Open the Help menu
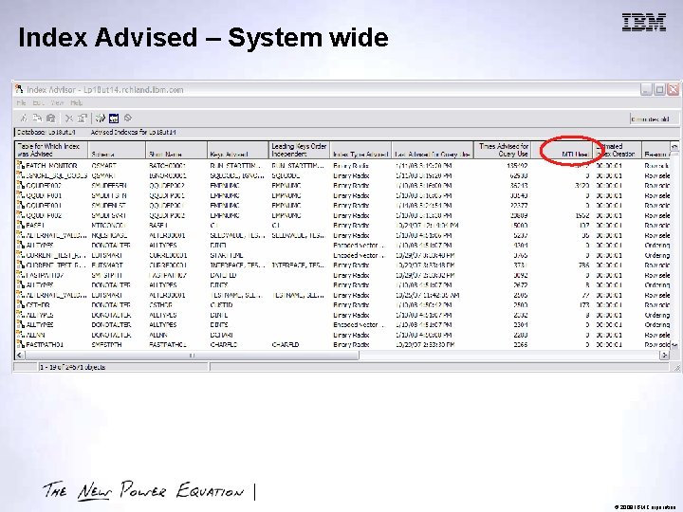The image size is (683, 512). click(x=76, y=102)
